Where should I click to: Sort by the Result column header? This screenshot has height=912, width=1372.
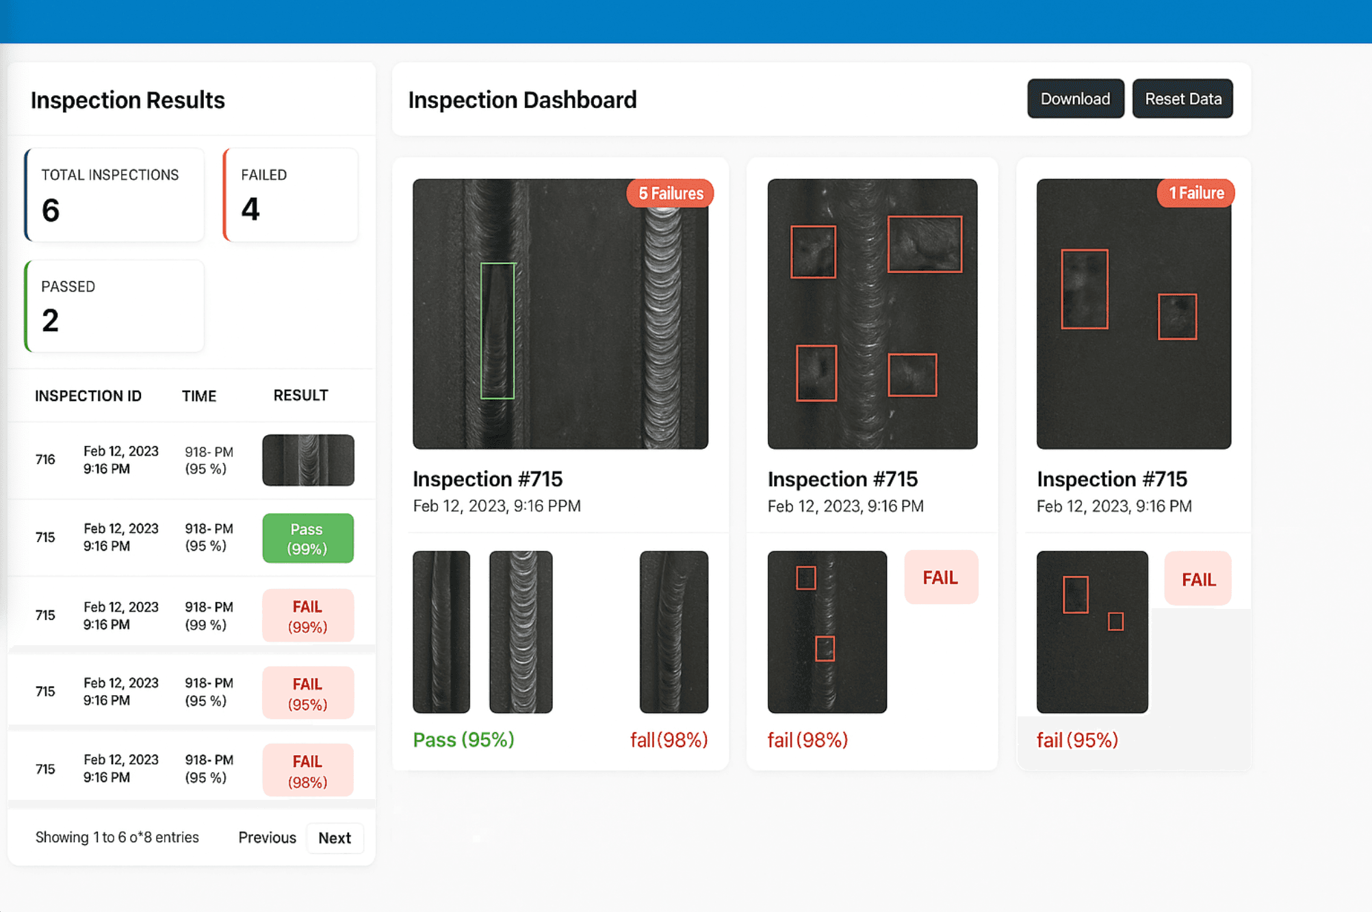(300, 395)
